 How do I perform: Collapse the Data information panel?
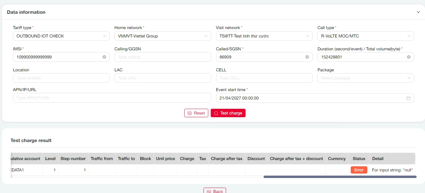coord(418,12)
